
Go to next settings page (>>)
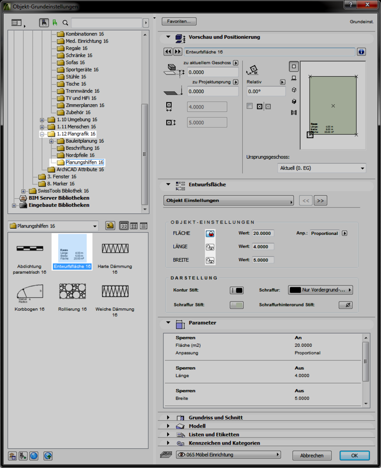coord(320,201)
